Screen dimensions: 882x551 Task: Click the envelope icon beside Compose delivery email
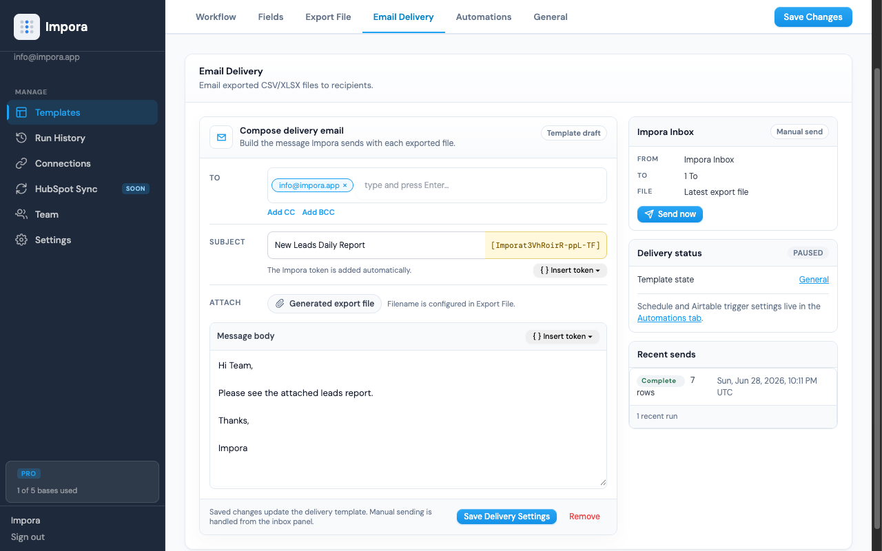coord(221,137)
